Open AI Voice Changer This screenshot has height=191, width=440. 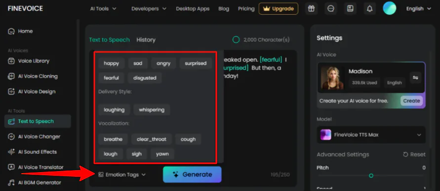pos(34,137)
